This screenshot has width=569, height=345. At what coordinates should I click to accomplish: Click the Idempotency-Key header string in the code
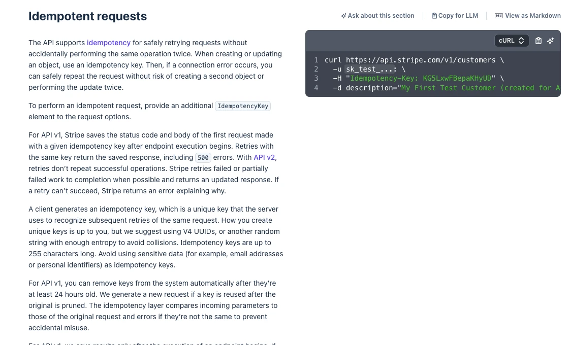421,78
